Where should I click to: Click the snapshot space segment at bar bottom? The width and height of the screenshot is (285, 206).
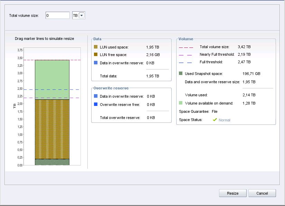(x=52, y=162)
